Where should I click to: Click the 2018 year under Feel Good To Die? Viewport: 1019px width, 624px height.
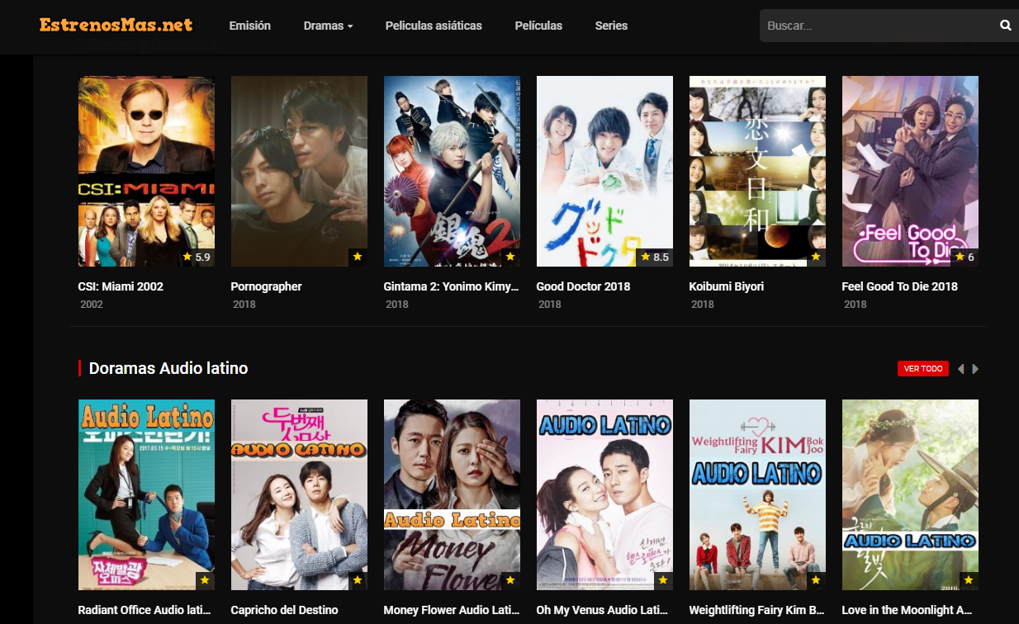[855, 305]
